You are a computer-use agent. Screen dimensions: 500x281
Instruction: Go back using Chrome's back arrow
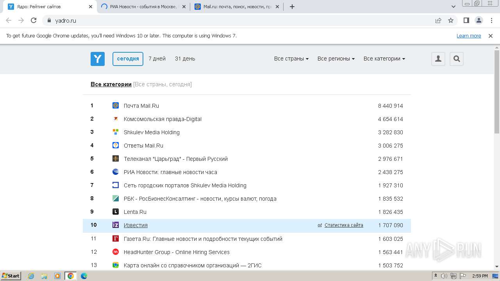[x=9, y=20]
